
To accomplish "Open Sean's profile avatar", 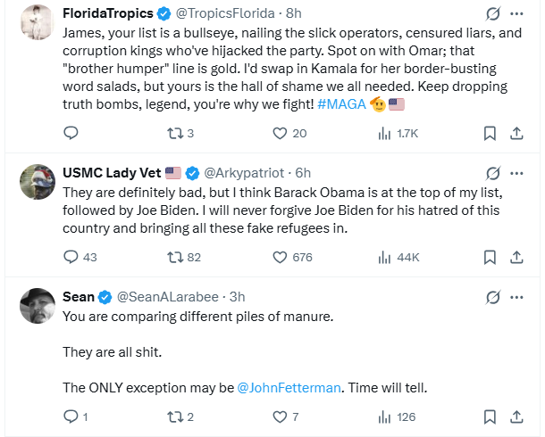I will click(37, 306).
